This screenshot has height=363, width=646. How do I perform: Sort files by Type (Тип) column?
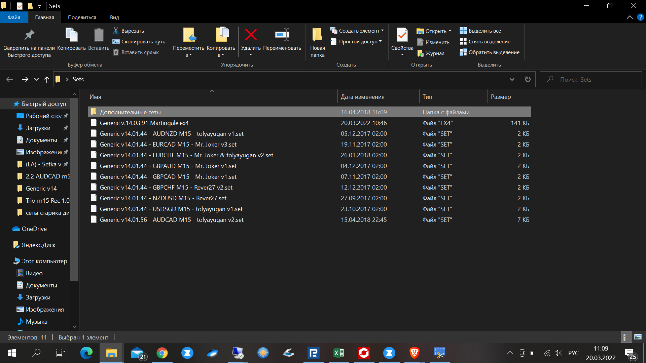454,97
